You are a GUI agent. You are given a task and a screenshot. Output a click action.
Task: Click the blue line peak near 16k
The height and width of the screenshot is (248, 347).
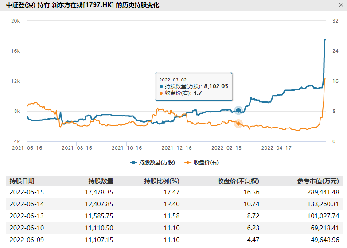(325, 40)
